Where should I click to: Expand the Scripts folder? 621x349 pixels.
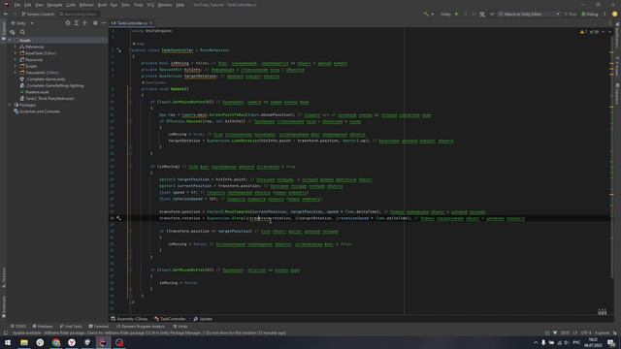(x=16, y=66)
